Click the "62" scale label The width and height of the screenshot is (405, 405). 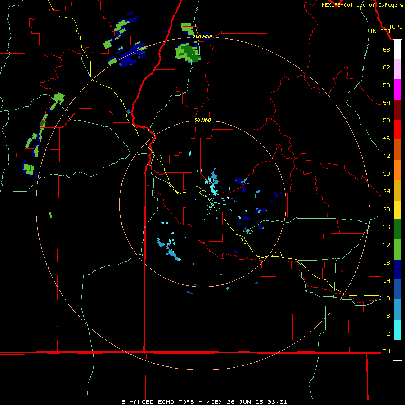(387, 67)
